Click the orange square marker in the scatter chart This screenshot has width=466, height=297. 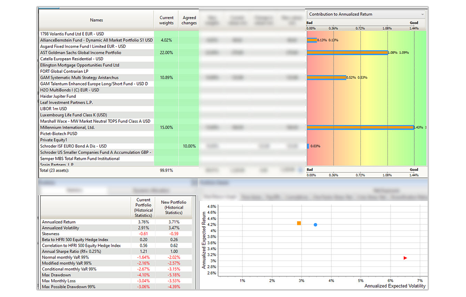coord(299,223)
